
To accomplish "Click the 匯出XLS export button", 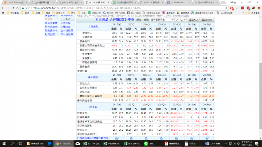I will point(194,20).
